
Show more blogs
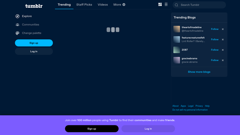click(199, 72)
